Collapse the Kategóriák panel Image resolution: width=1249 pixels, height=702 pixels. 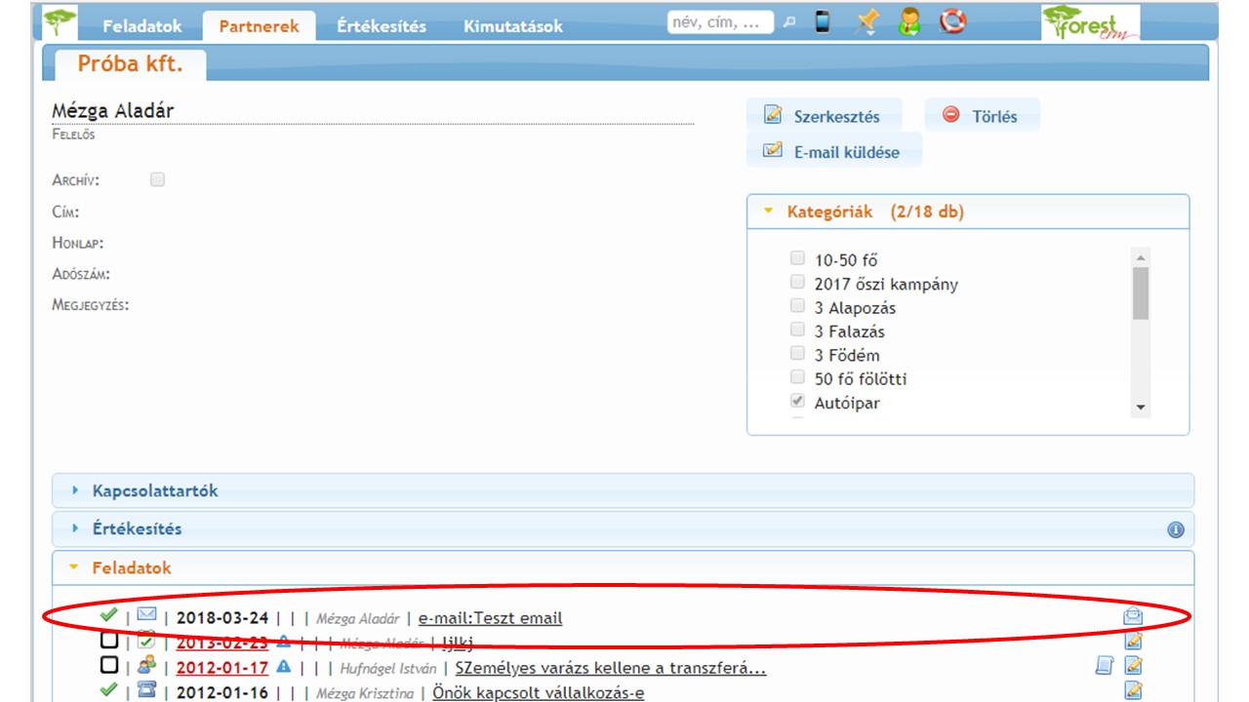pyautogui.click(x=874, y=212)
